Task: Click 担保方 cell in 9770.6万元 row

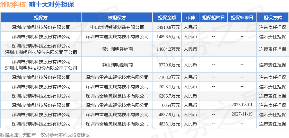Action: click(41, 65)
